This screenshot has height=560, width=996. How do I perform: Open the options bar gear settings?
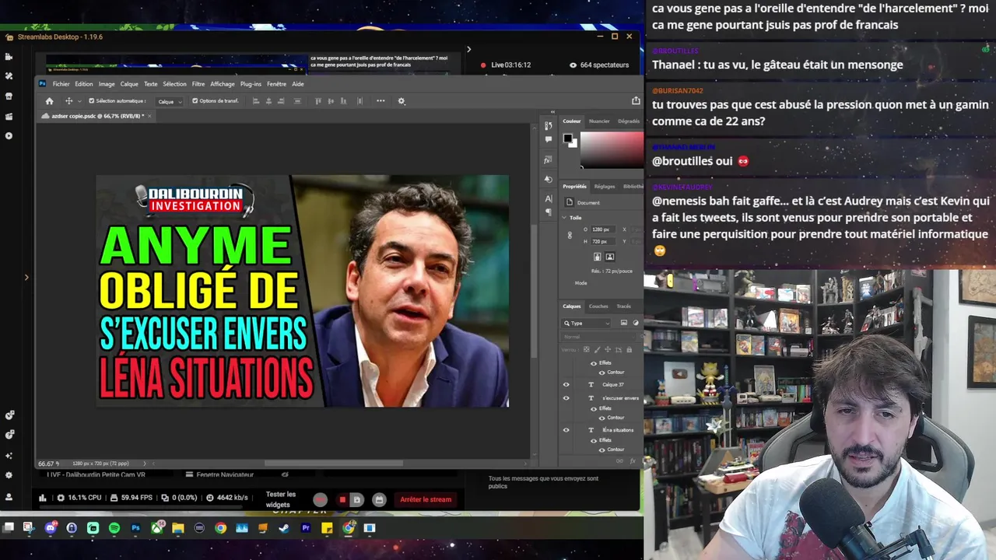(x=402, y=101)
